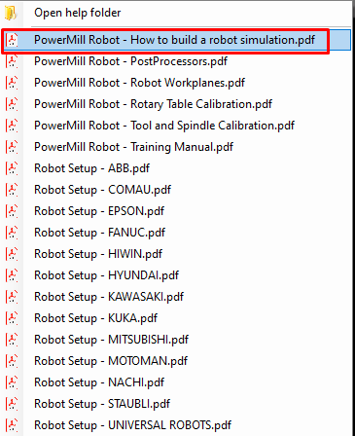Viewport: 355px width, 436px height.
Task: Click folder icon beside Open help folder
Action: (x=11, y=13)
